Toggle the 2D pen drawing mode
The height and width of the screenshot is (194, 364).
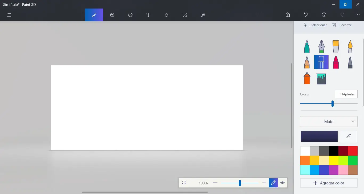(x=273, y=183)
